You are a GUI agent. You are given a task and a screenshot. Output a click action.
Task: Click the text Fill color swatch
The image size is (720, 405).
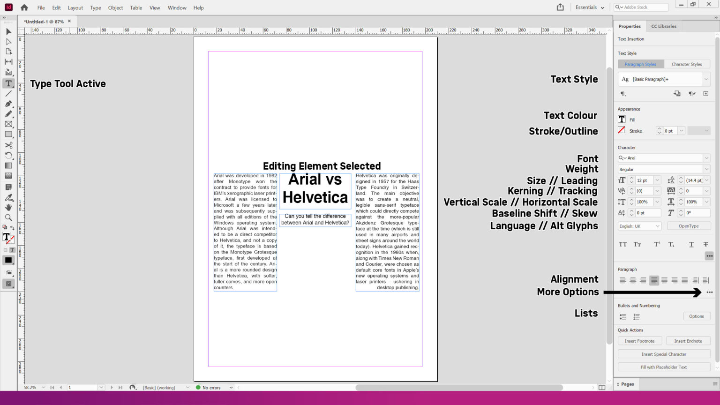pos(622,119)
